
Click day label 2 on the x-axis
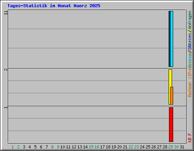18,147
